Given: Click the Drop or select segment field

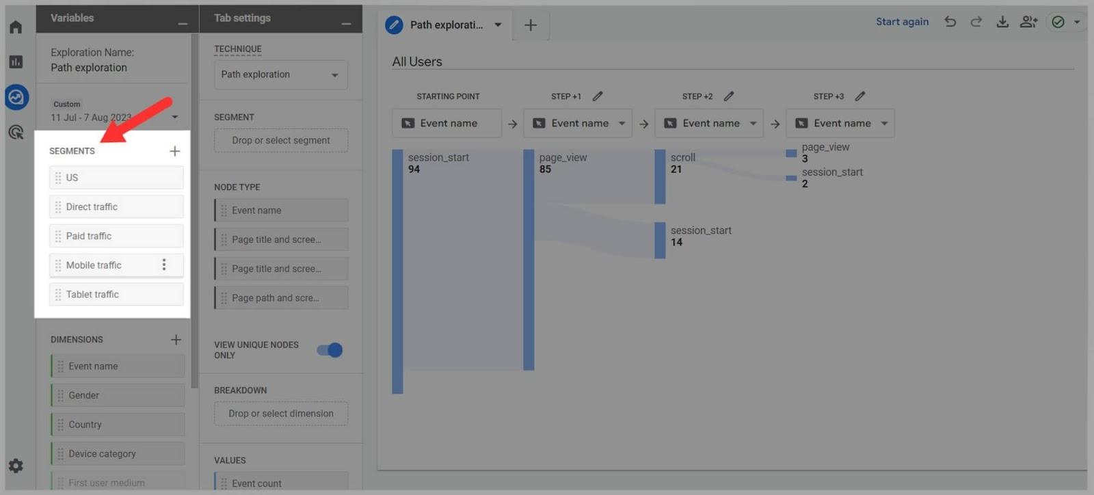Looking at the screenshot, I should click(x=281, y=140).
